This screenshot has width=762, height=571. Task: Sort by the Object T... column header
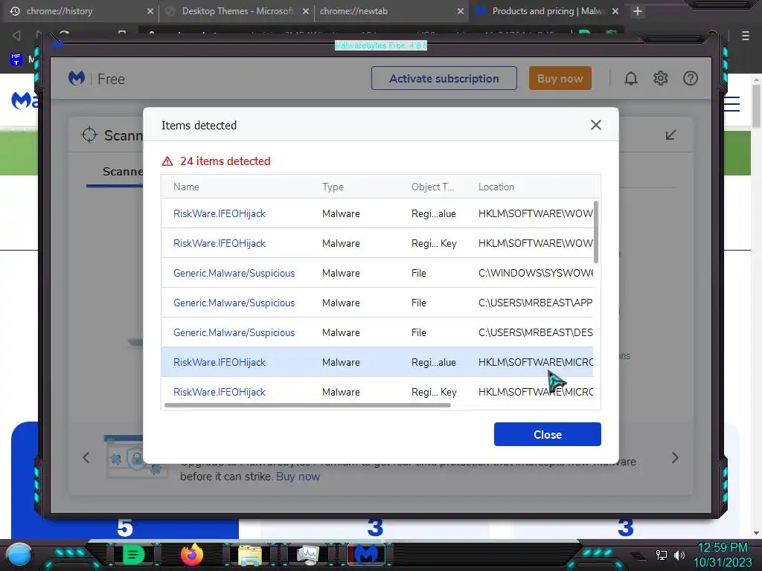point(432,187)
